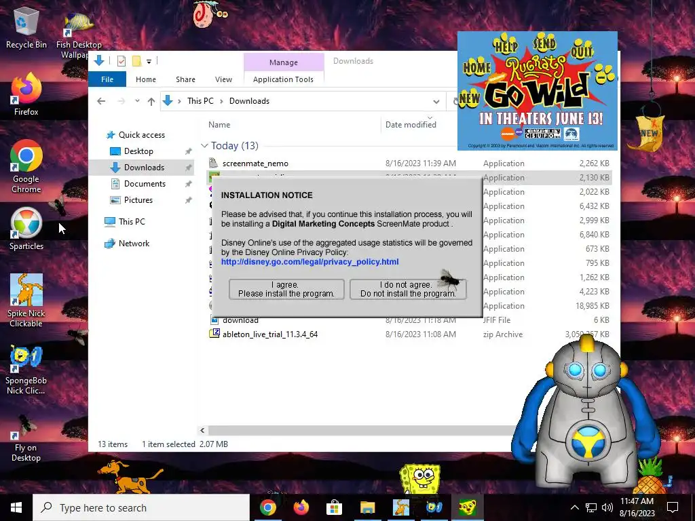The height and width of the screenshot is (521, 695).
Task: Select Network in navigation pane
Action: pyautogui.click(x=134, y=244)
